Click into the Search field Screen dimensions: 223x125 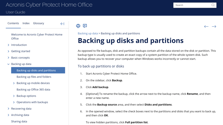pyautogui.click(x=193, y=5)
